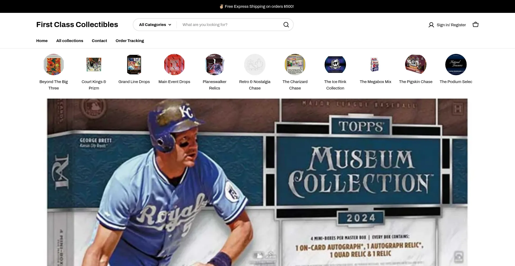The image size is (515, 266).
Task: Click the Planeswalker Relics label
Action: (215, 85)
